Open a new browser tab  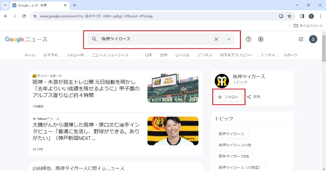click(74, 5)
